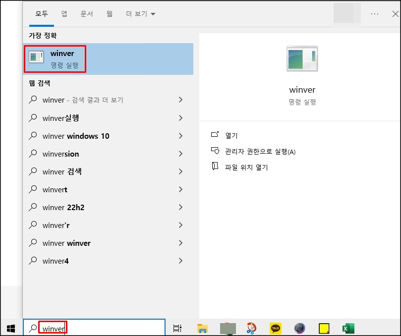Expand arrow for winver4 suggestion
401x336 pixels.
tap(181, 261)
